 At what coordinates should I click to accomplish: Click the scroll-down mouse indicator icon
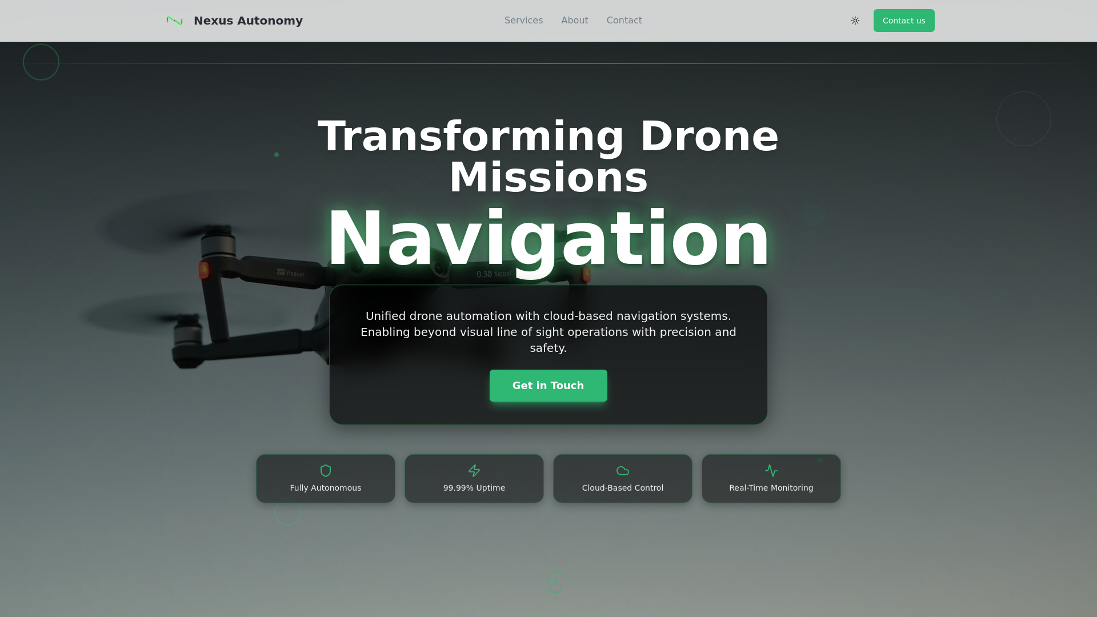(555, 582)
